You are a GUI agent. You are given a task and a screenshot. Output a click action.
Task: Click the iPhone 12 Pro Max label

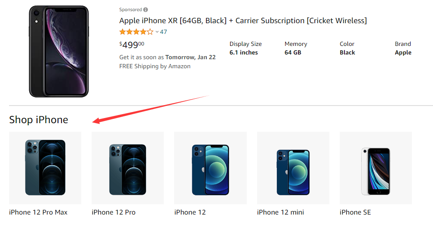tap(38, 212)
